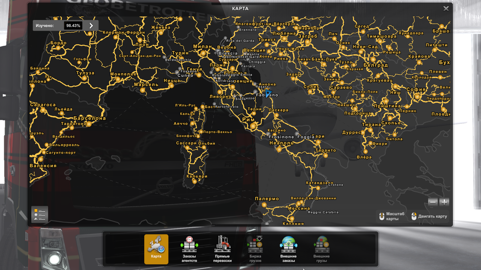Image resolution: width=481 pixels, height=270 pixels.
Task: Click the Триест city label
Action: point(267,40)
